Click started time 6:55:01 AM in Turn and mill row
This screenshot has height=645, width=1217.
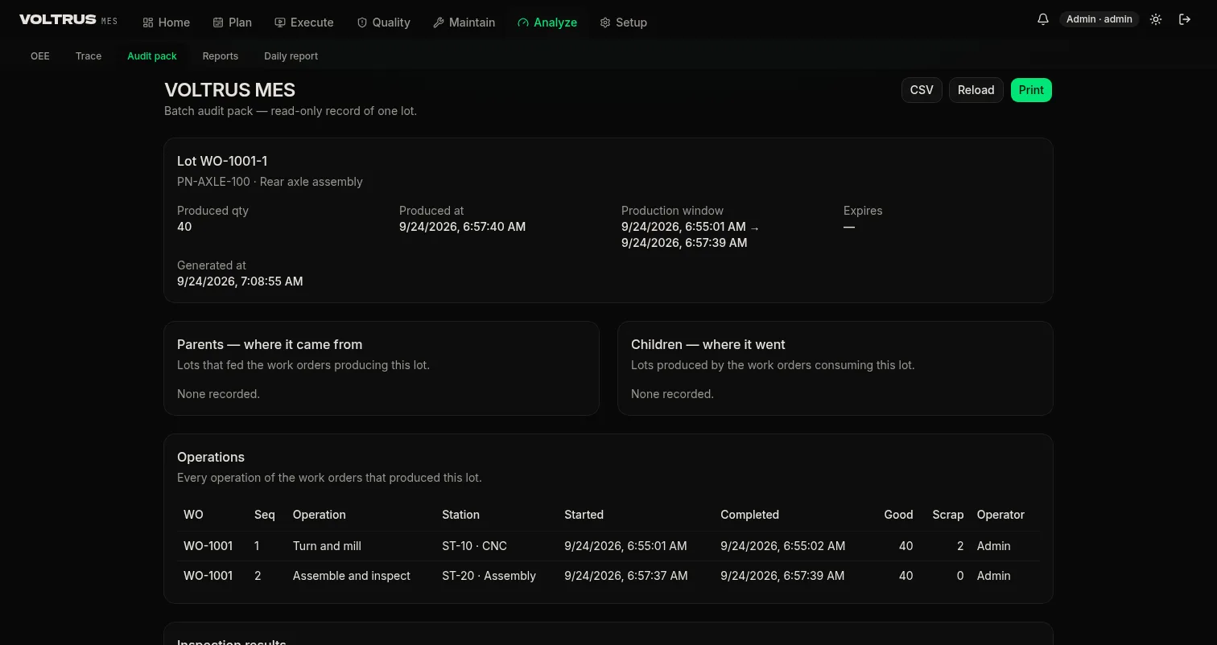click(x=625, y=546)
